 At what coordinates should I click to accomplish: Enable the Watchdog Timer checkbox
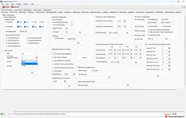(148, 35)
